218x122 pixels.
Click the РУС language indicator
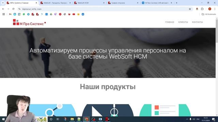click(198, 119)
